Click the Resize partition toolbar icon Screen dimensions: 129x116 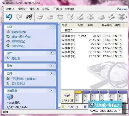coord(60,17)
